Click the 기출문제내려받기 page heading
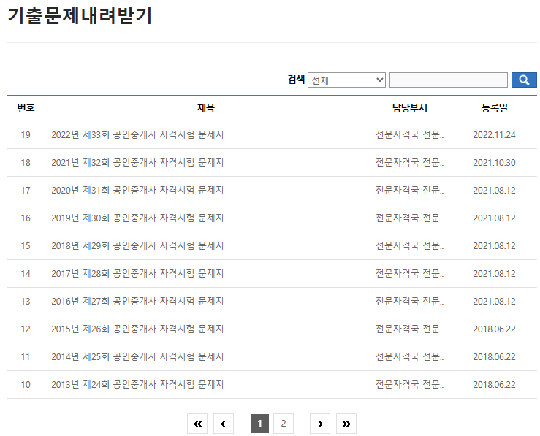This screenshot has width=540, height=436. tap(80, 15)
